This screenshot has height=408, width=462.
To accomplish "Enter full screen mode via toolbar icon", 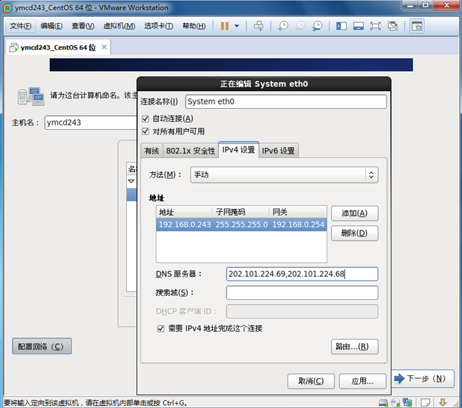I will tap(375, 27).
